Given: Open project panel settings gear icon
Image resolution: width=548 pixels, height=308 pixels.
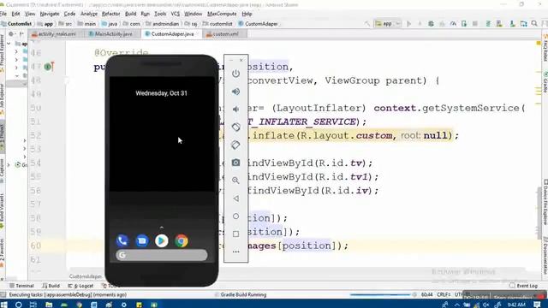Looking at the screenshot, I should click(11, 34).
